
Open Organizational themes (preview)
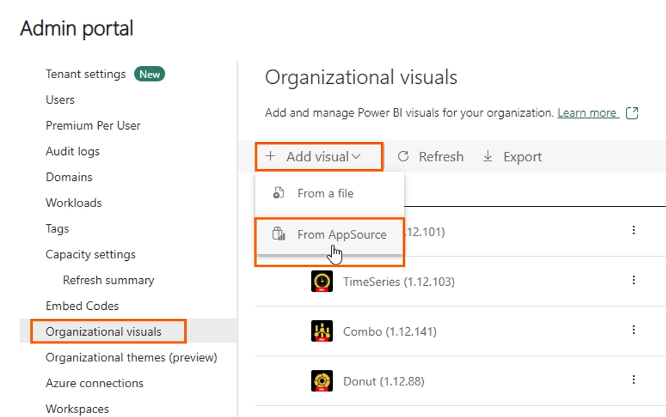[x=131, y=358]
